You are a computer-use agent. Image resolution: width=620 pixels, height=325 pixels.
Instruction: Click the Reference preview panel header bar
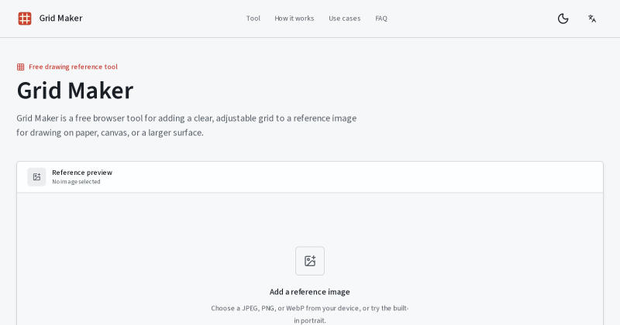(x=310, y=177)
